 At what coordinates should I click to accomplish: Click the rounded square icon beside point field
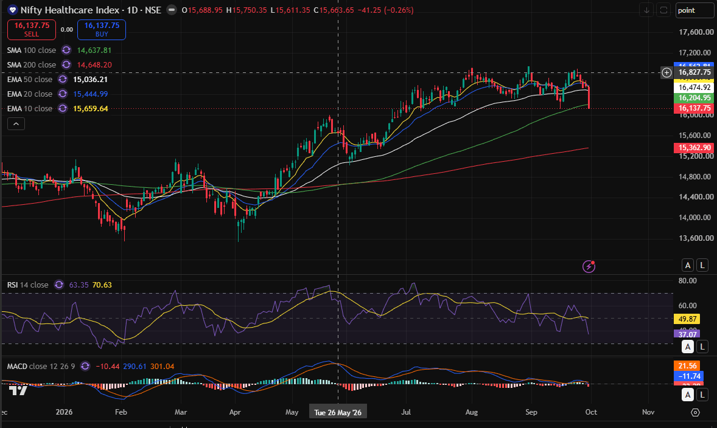[663, 10]
